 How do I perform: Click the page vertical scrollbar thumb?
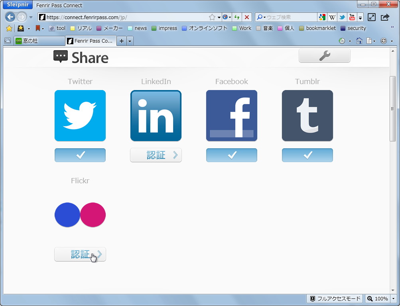click(392, 108)
